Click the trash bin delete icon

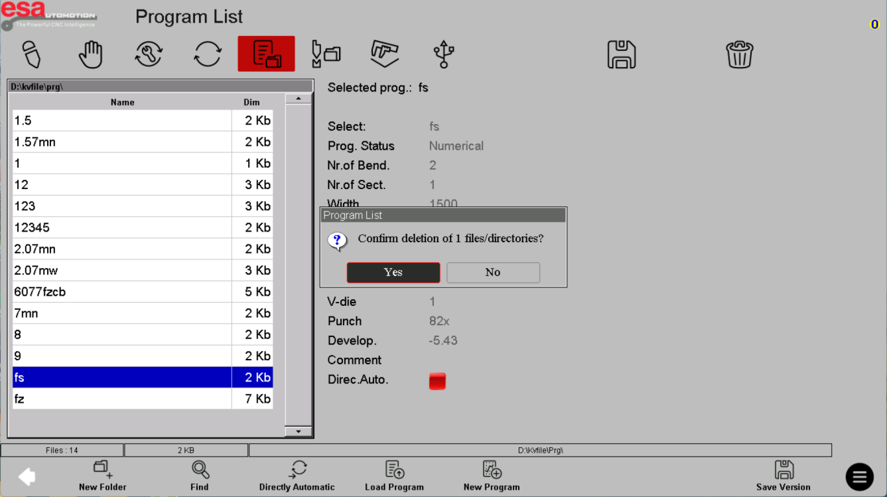point(739,54)
